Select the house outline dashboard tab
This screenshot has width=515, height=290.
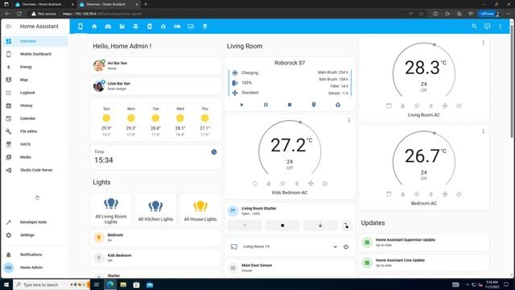click(x=163, y=27)
